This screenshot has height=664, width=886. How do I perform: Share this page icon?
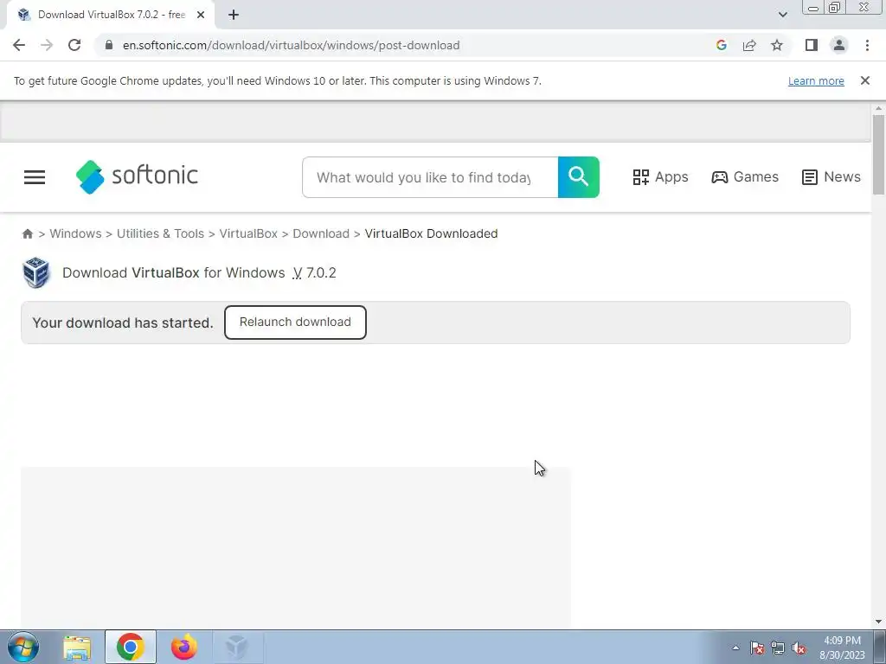(x=749, y=45)
